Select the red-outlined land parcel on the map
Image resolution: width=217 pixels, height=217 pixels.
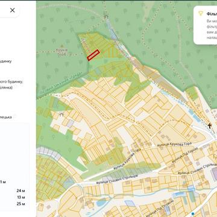pyautogui.click(x=93, y=55)
